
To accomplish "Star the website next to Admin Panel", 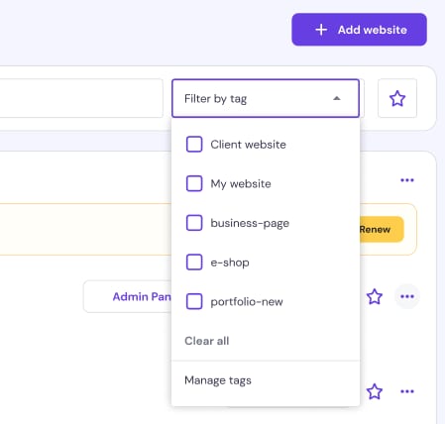I will pos(375,296).
